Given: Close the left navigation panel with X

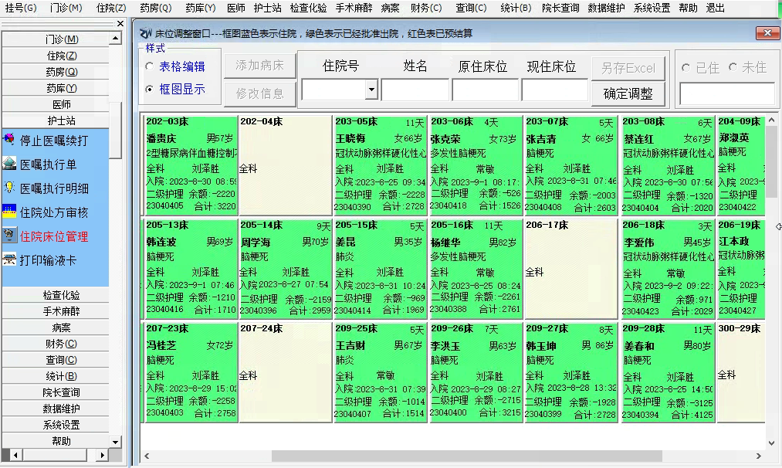Looking at the screenshot, I should click(120, 24).
